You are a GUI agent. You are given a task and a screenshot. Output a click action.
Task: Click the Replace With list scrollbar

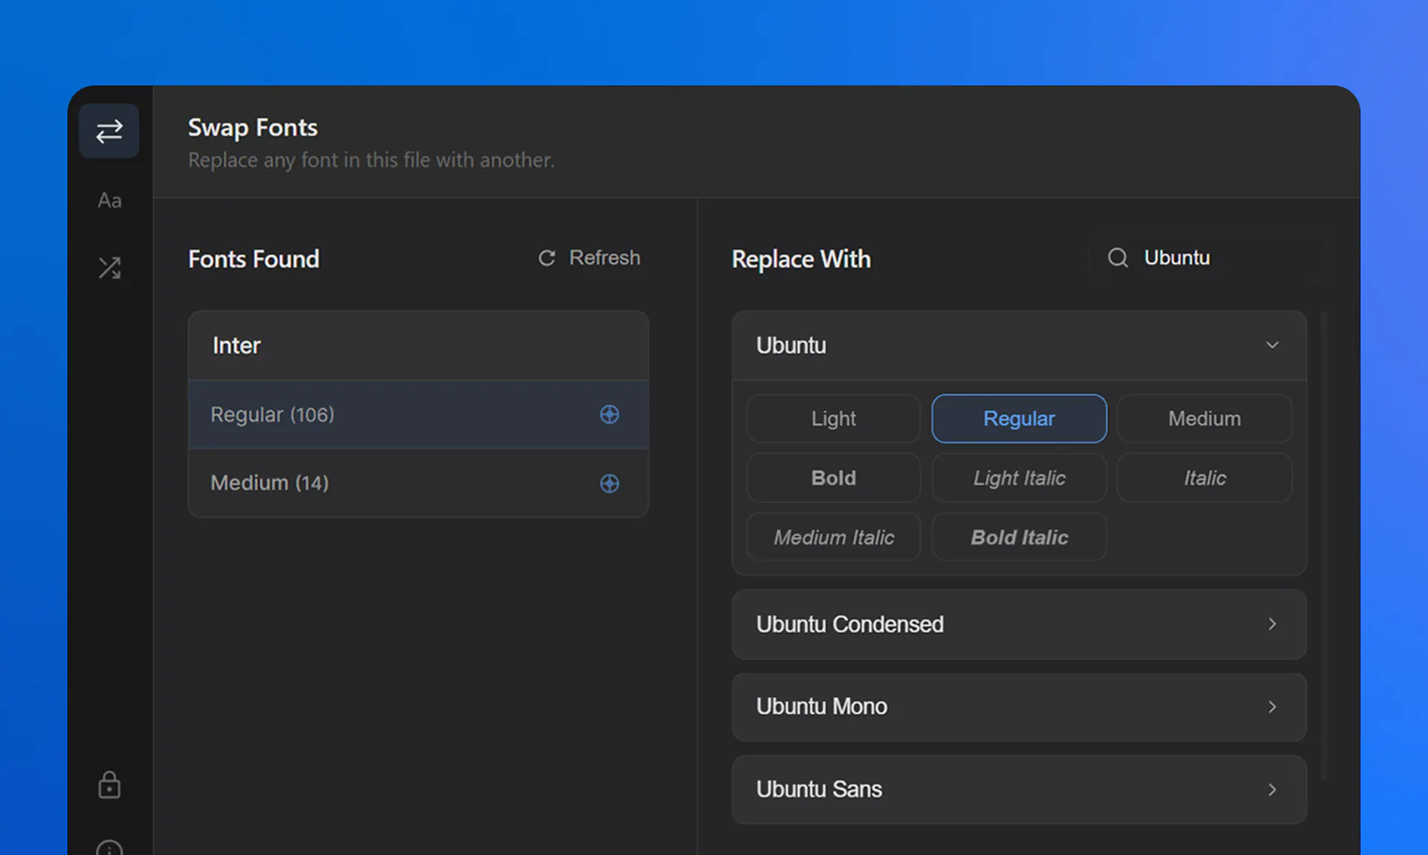tap(1324, 546)
